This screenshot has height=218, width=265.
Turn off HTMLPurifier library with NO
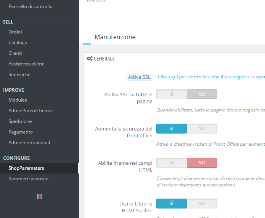click(202, 204)
